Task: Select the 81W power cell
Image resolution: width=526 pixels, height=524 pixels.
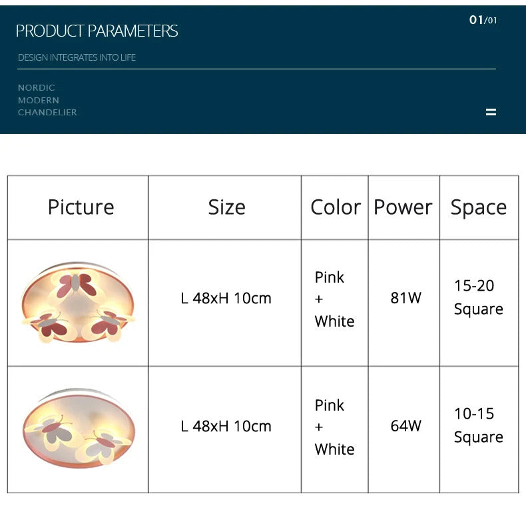Action: pos(405,298)
